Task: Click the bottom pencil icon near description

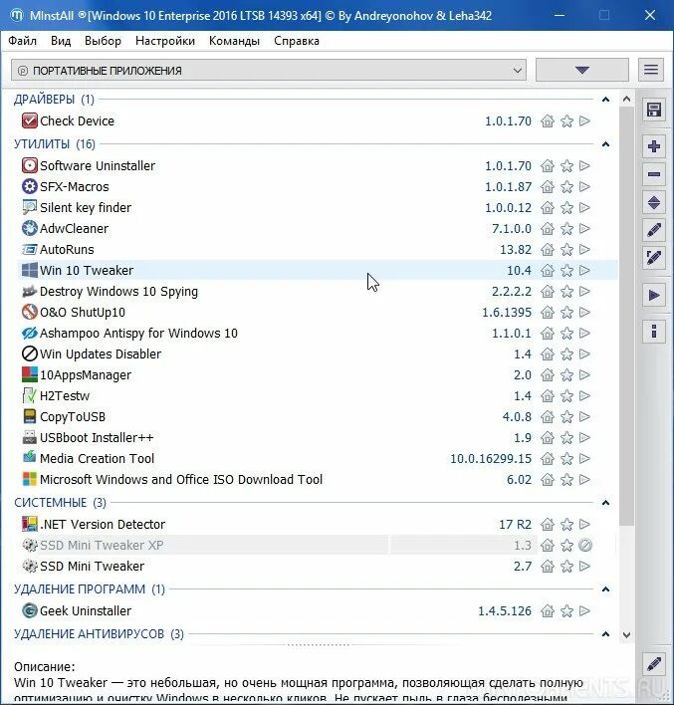Action: click(x=654, y=664)
